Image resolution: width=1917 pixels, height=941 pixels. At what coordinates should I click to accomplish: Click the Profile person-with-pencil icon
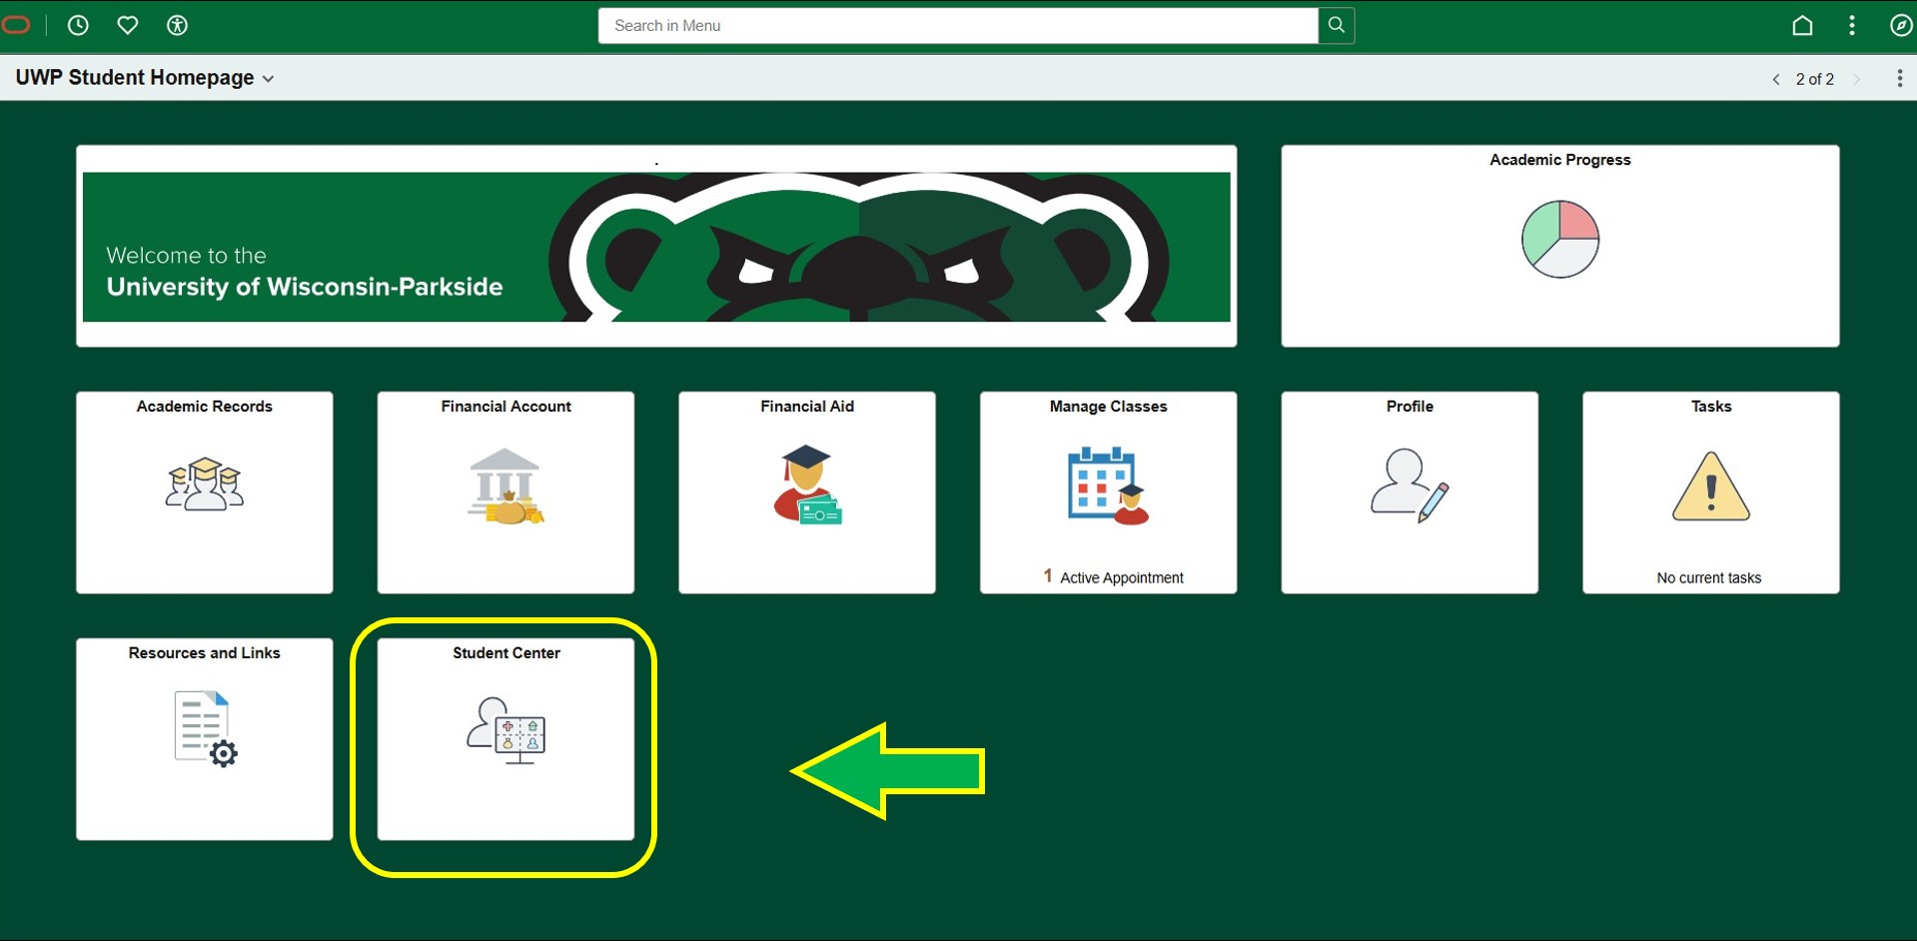(x=1410, y=485)
